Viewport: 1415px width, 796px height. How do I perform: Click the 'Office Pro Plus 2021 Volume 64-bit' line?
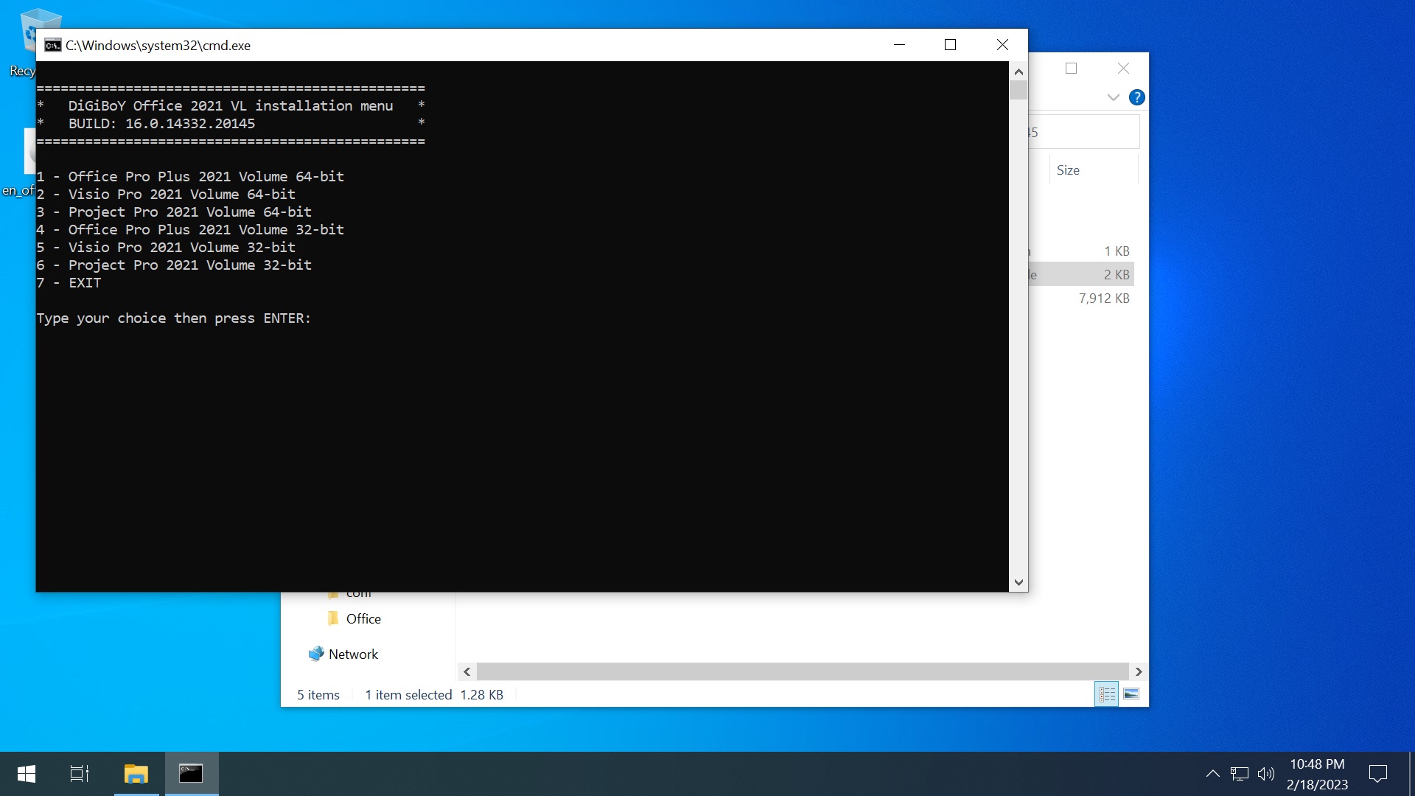pyautogui.click(x=190, y=177)
